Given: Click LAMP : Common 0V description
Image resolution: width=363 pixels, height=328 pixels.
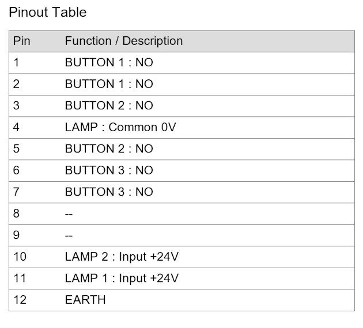Looking at the screenshot, I should tap(120, 127).
